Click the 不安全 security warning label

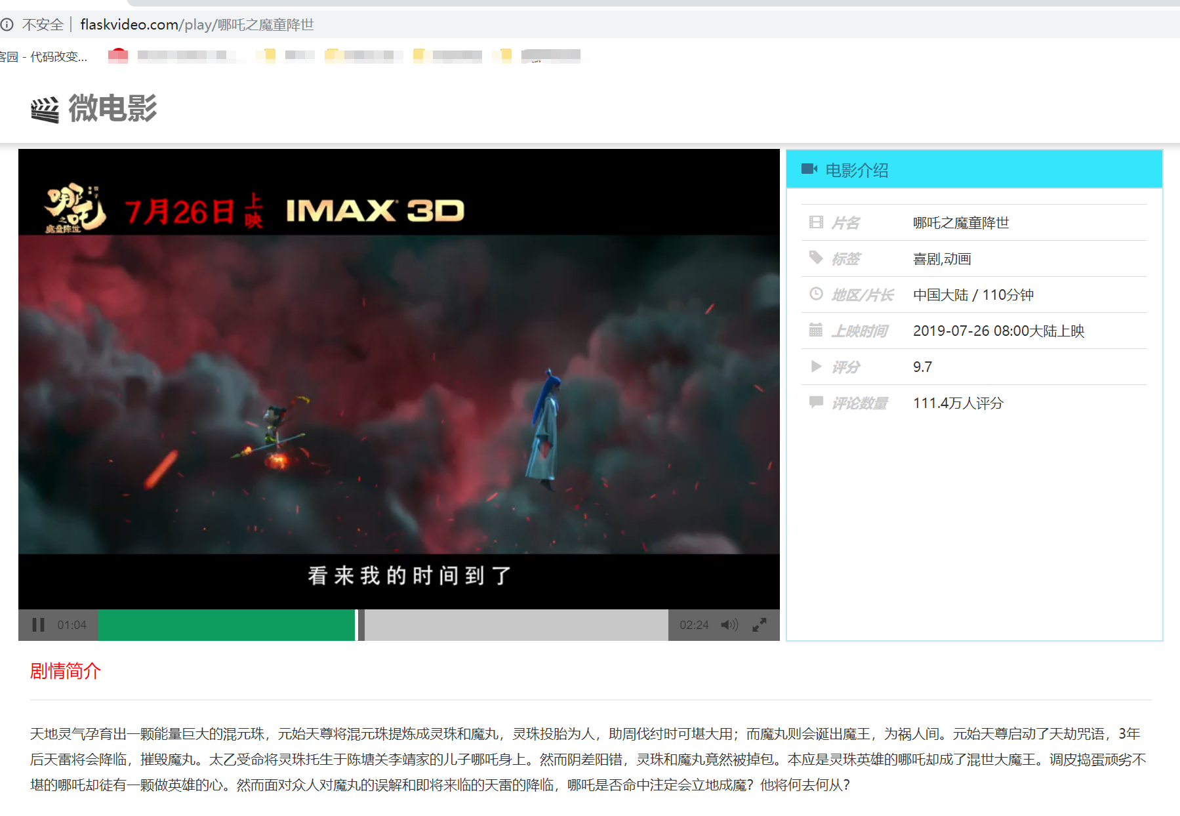coord(43,25)
